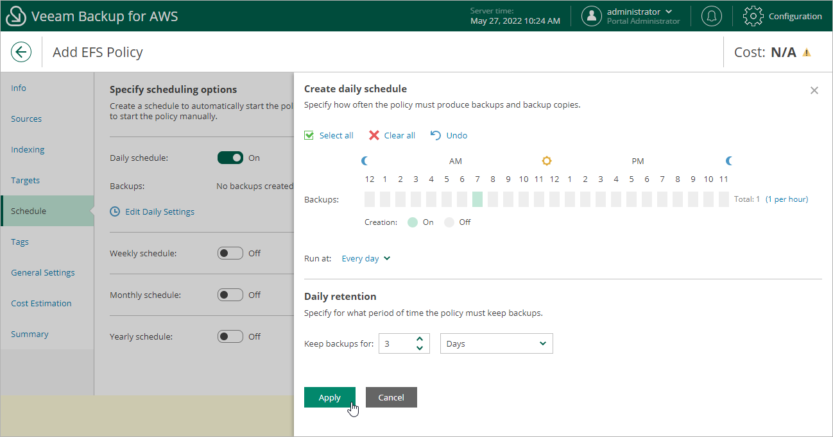Turn off the Daily schedule toggle
The height and width of the screenshot is (437, 833).
click(x=230, y=158)
